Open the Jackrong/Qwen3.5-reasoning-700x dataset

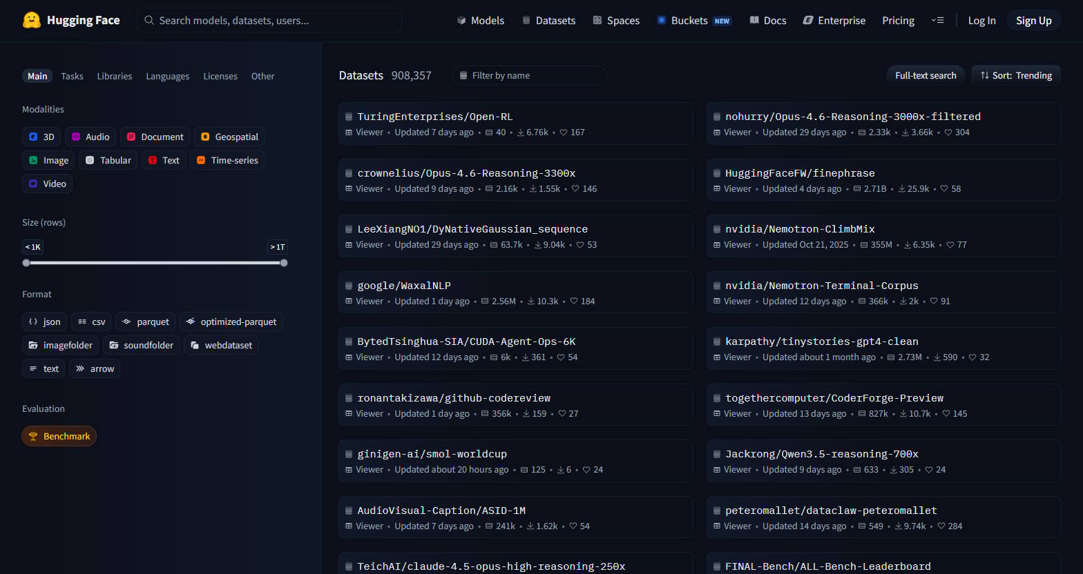[x=883, y=461]
